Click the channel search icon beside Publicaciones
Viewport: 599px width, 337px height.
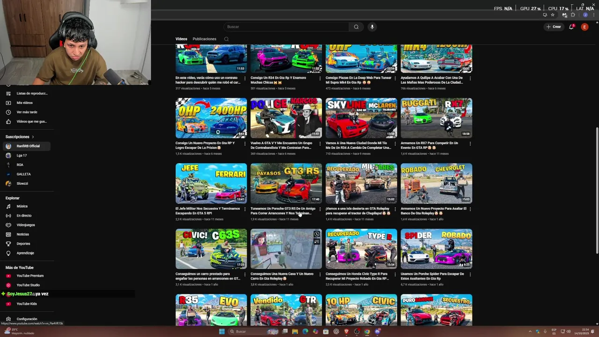[226, 39]
